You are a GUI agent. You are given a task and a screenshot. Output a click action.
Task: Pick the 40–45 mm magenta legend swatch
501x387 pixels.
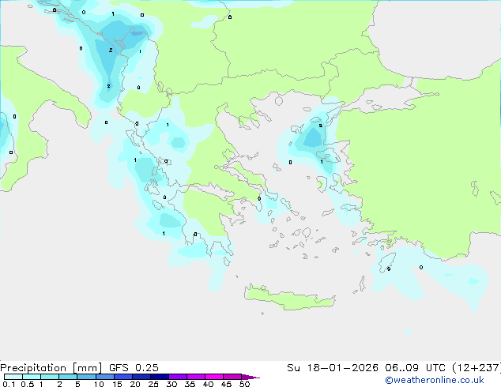[214, 377]
